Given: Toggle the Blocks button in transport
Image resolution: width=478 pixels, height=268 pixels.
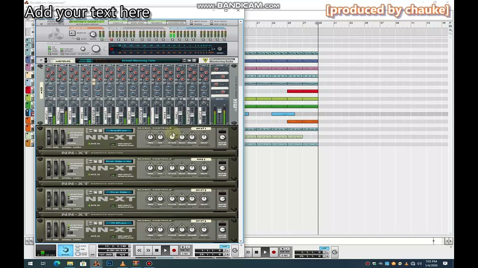Looking at the screenshot, I should [65, 251].
